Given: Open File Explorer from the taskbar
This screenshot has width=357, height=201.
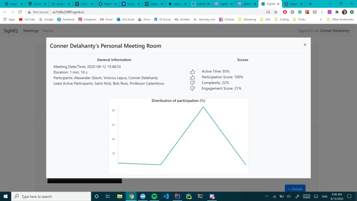Looking at the screenshot, I should click(120, 196).
